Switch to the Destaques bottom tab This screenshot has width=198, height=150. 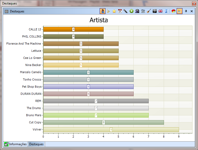pos(36,144)
